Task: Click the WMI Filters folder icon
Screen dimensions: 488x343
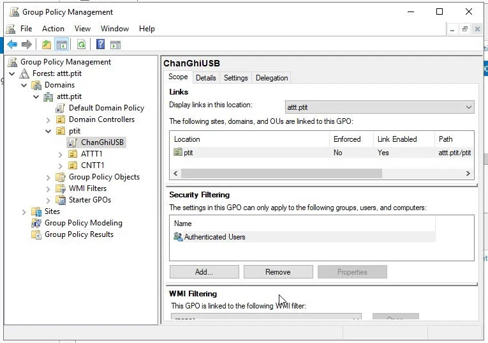Action: [61, 188]
